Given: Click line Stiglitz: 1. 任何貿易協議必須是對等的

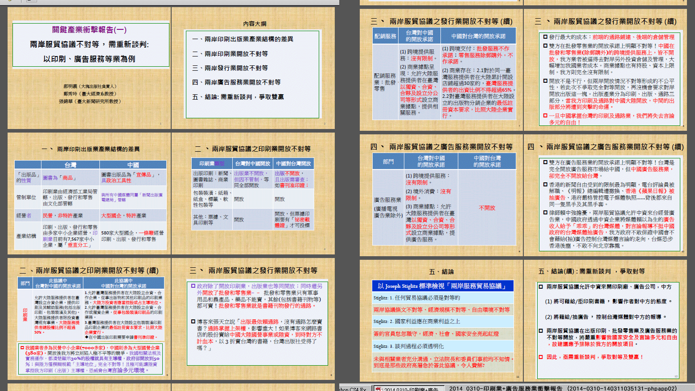Looking at the screenshot, I should tap(443, 298).
